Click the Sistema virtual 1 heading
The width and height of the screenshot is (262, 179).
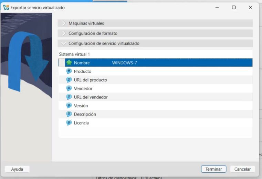click(x=74, y=54)
